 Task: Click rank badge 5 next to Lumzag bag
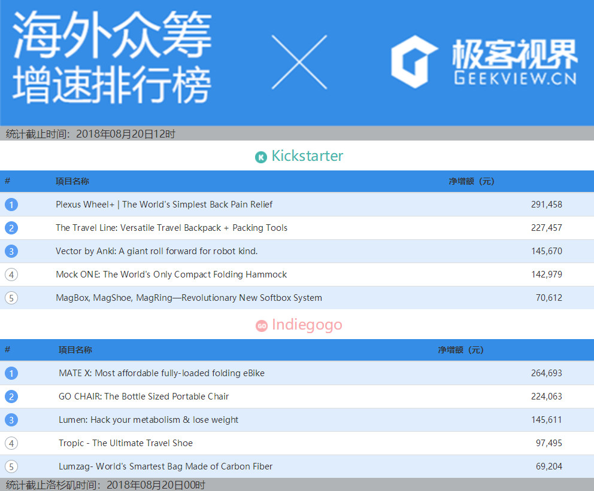(11, 466)
